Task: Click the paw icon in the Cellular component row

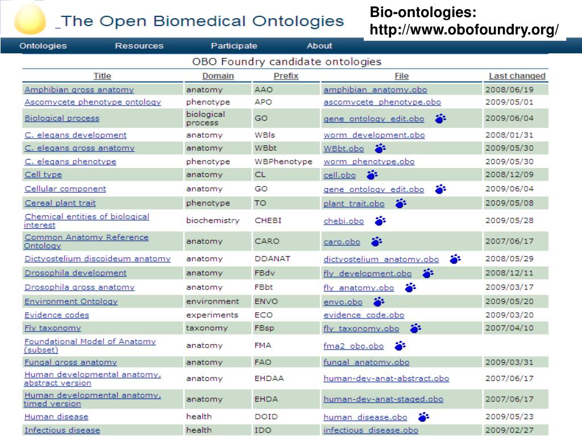Action: 440,189
